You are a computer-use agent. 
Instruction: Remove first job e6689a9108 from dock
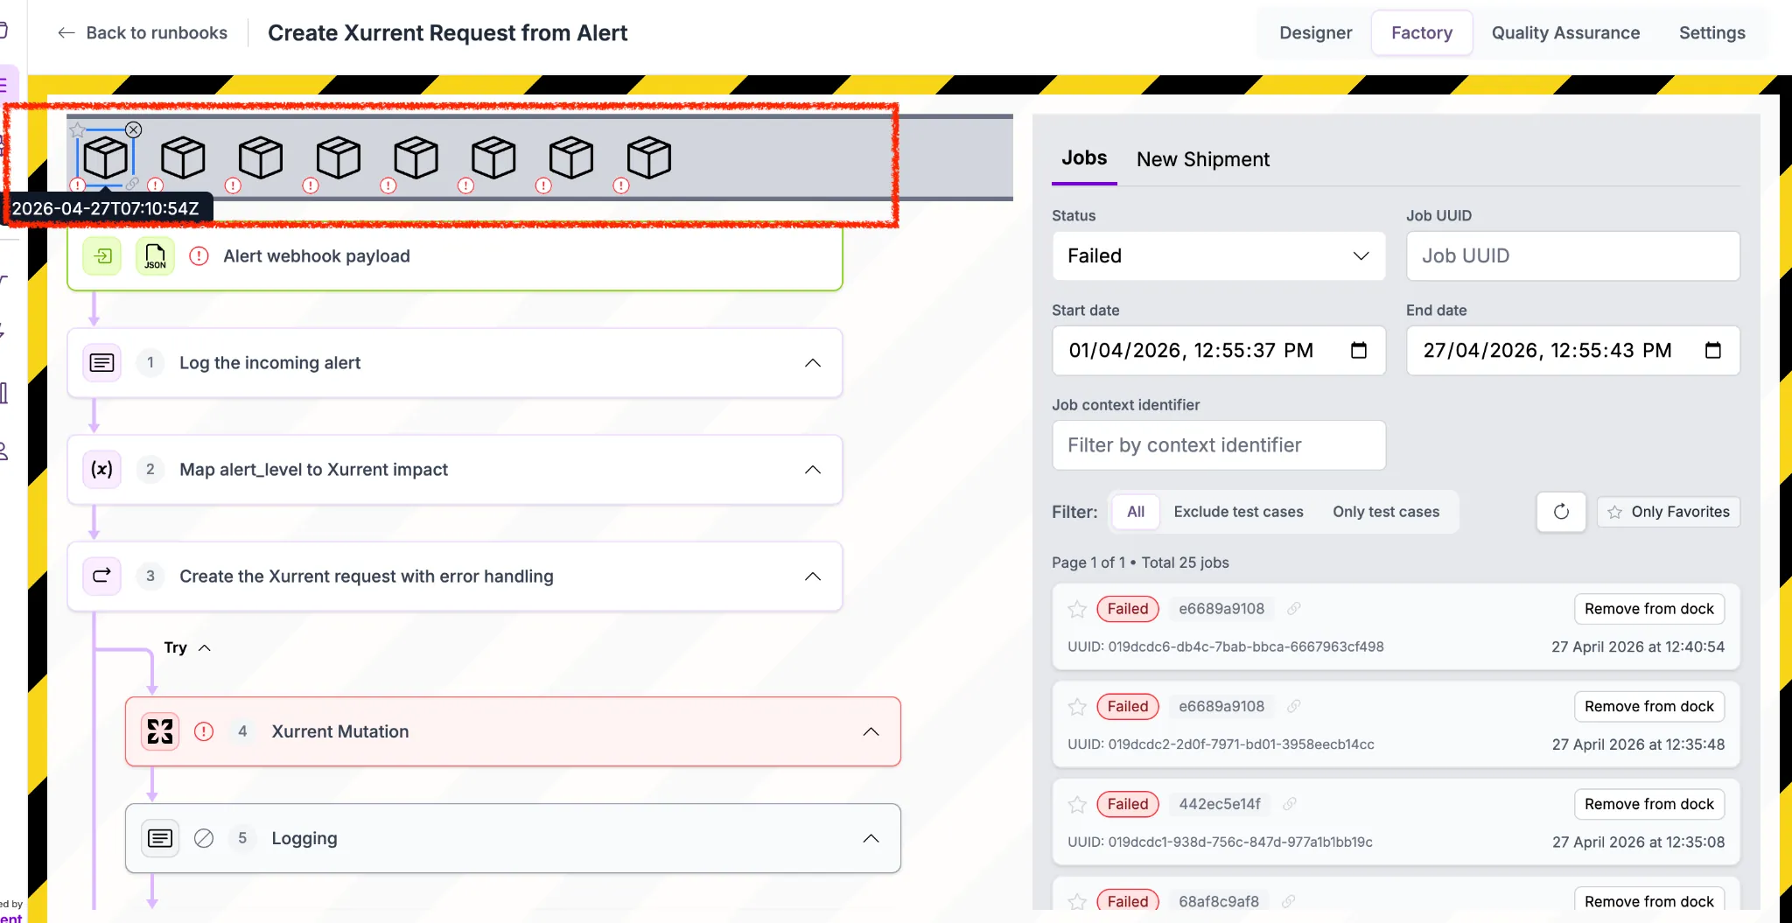1649,609
